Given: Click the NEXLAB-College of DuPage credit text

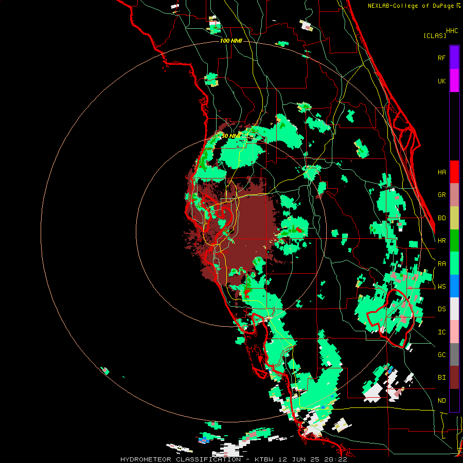Looking at the screenshot, I should (x=414, y=6).
